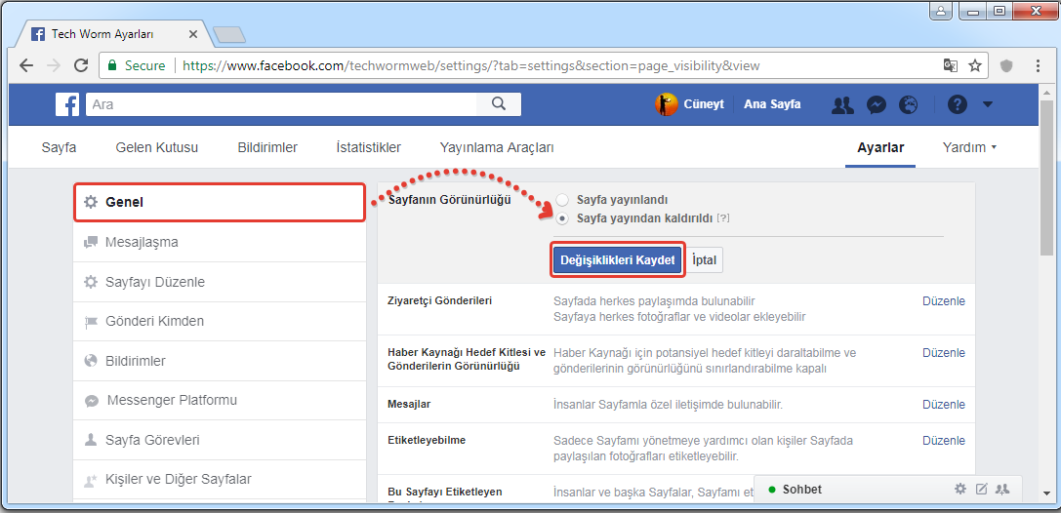Select "Sayfa yayınlandı" radio option

tap(562, 200)
